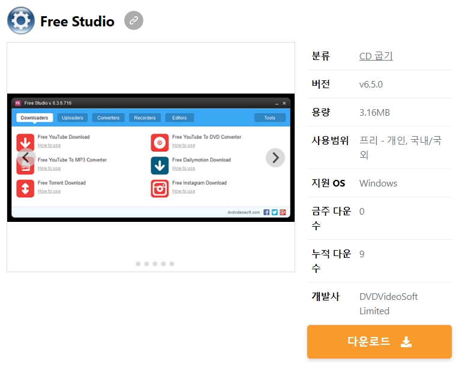Open How to use under YouTube To DVD Converter
This screenshot has width=456, height=367.
tap(184, 145)
